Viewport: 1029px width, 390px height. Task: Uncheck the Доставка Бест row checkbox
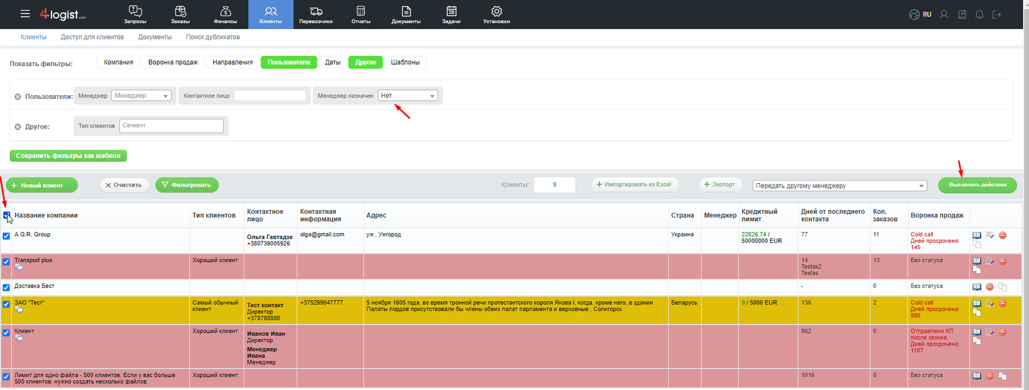(6, 287)
